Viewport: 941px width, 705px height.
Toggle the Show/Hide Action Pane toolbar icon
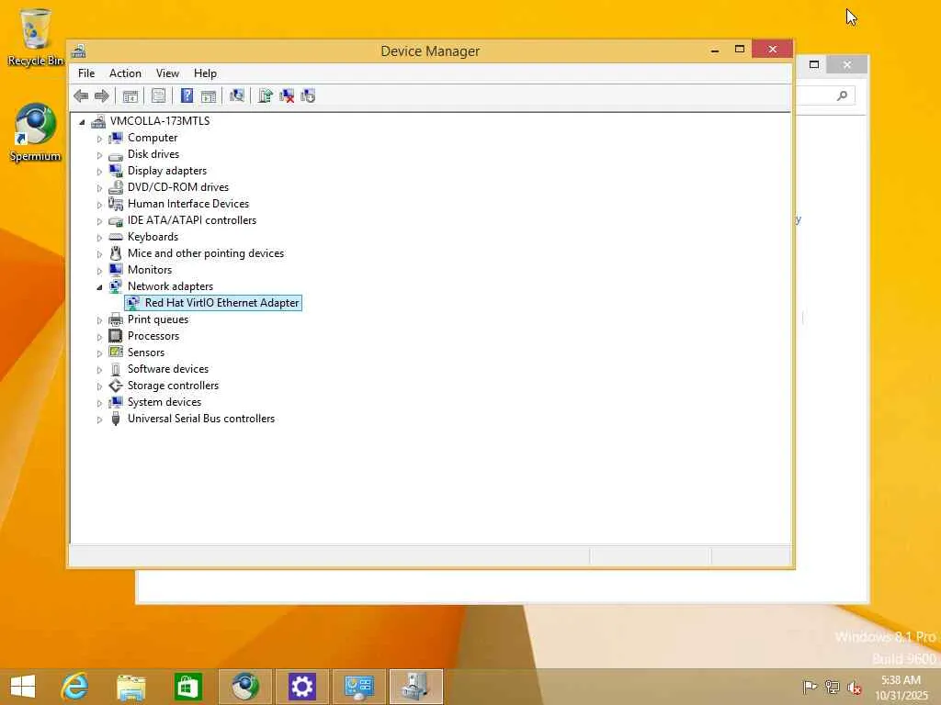pyautogui.click(x=209, y=95)
